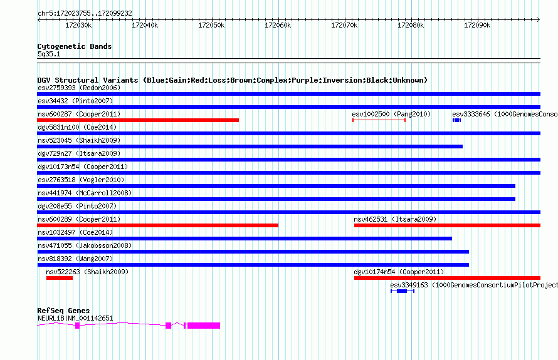
Task: Click the RefSeq Genes track title
Action: (64, 311)
